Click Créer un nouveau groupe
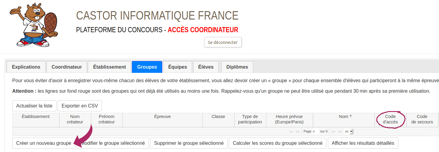439x152 pixels. [x=44, y=143]
